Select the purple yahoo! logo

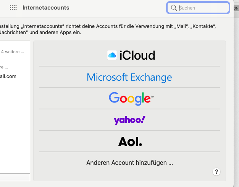(129, 120)
